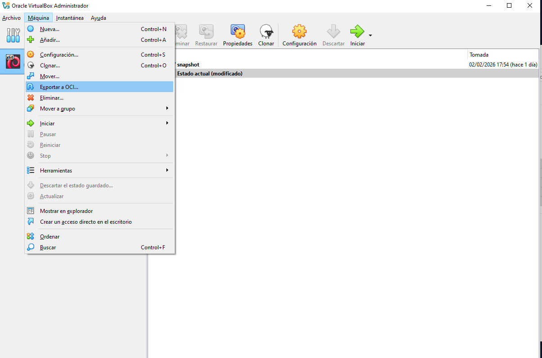The width and height of the screenshot is (542, 358).
Task: Select Mover... menu entry
Action: point(99,76)
